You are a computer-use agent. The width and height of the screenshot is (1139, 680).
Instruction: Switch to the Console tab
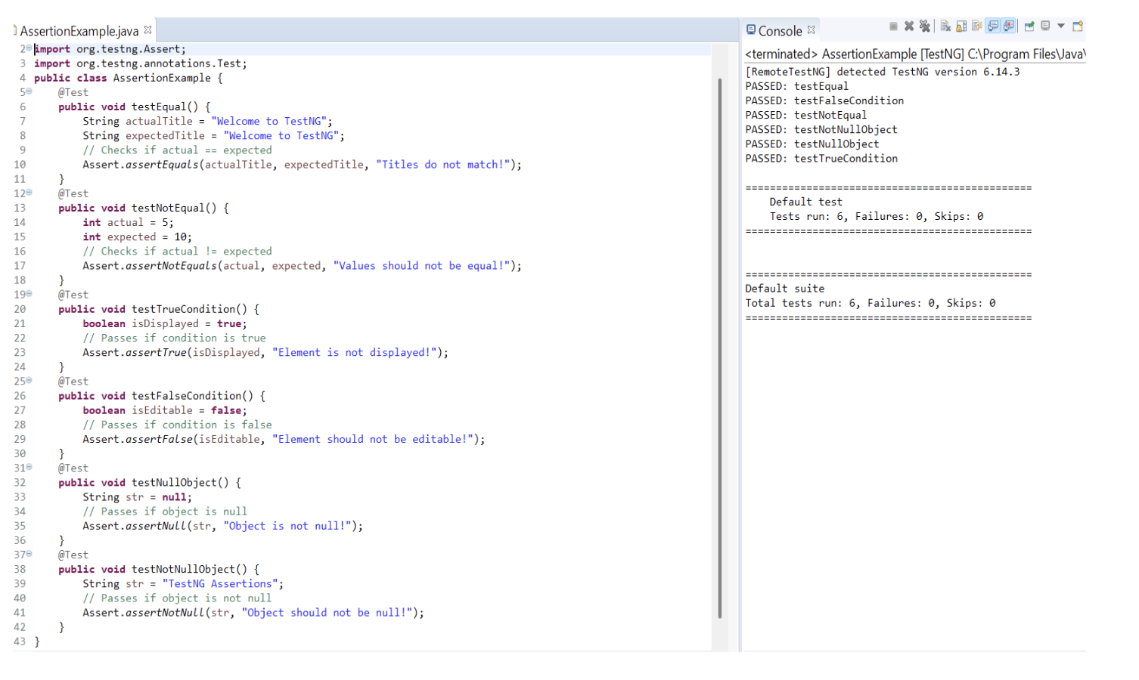tap(779, 31)
